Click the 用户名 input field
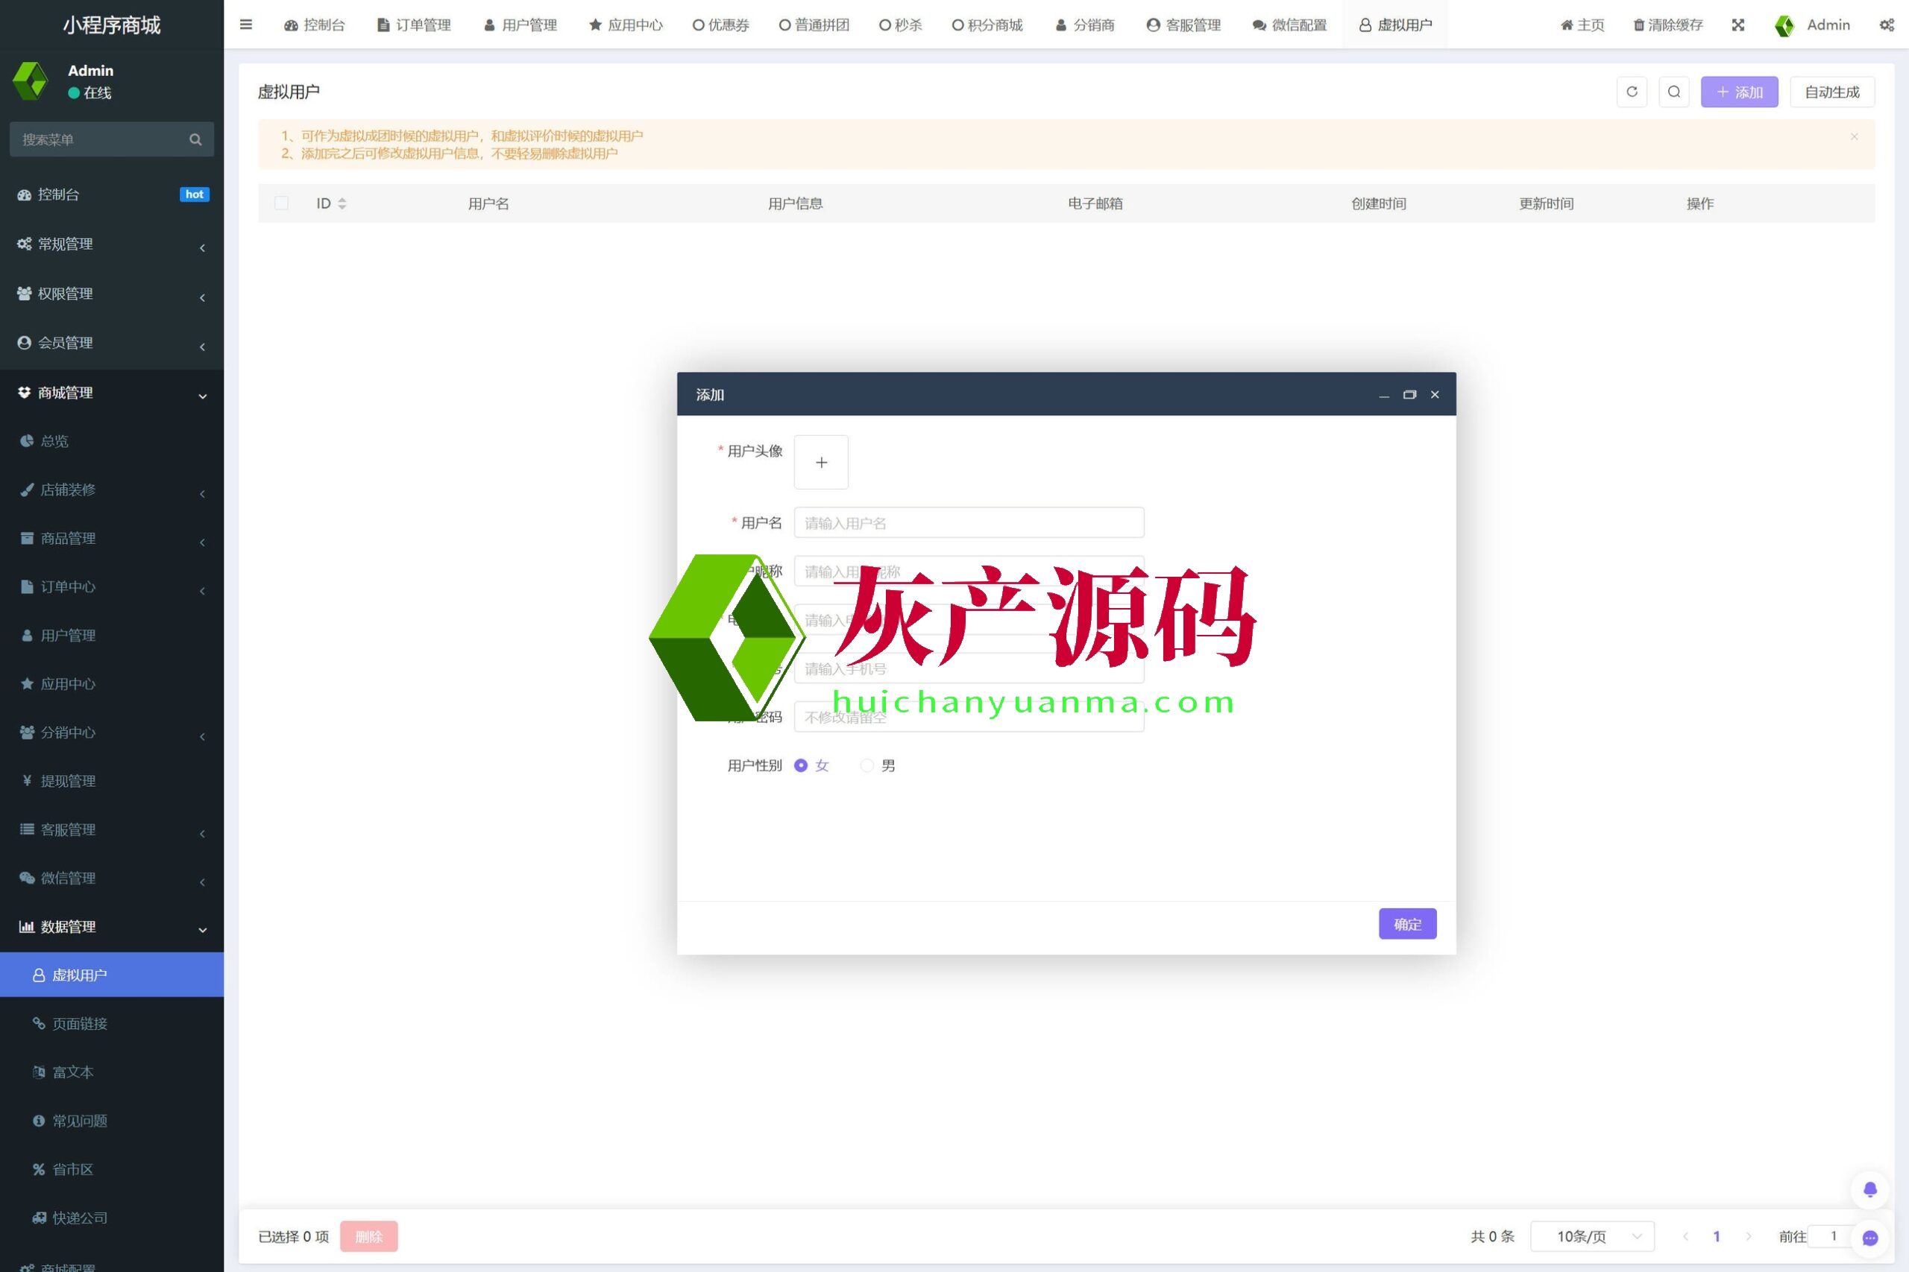Screen dimensions: 1909x1272 [969, 522]
